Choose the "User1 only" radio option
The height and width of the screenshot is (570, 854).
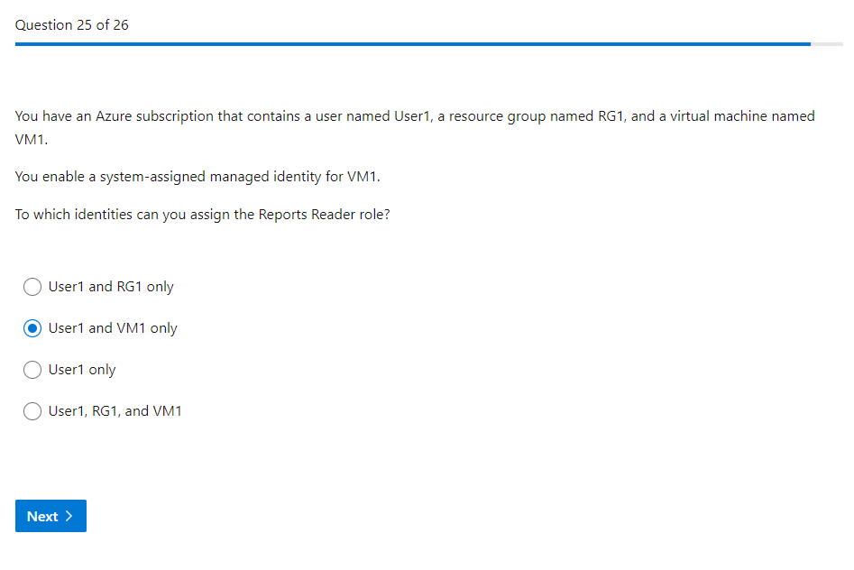[x=32, y=370]
